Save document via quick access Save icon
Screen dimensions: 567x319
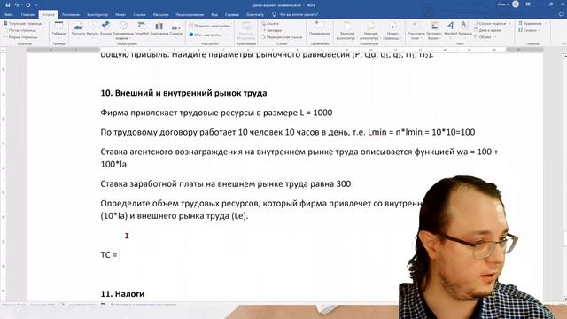(8, 5)
